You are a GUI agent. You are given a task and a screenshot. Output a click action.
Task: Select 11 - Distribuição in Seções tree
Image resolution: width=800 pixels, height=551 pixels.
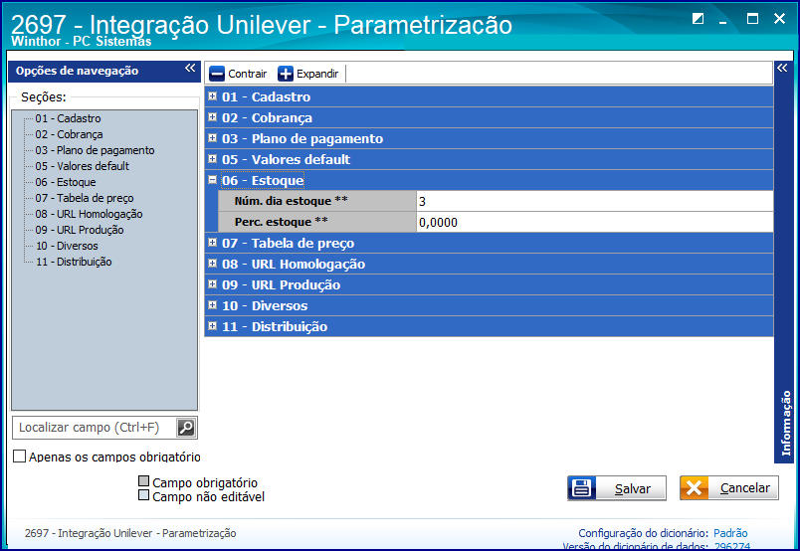pos(74,262)
